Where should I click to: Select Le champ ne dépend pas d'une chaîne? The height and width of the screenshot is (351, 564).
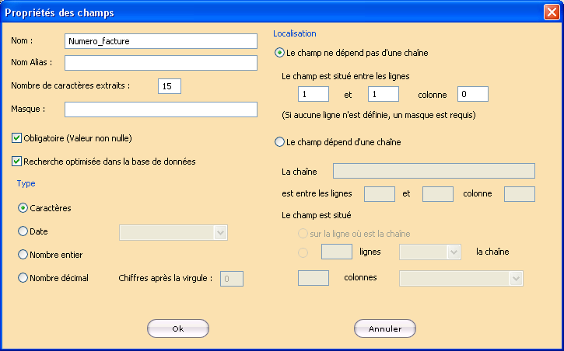[x=279, y=53]
